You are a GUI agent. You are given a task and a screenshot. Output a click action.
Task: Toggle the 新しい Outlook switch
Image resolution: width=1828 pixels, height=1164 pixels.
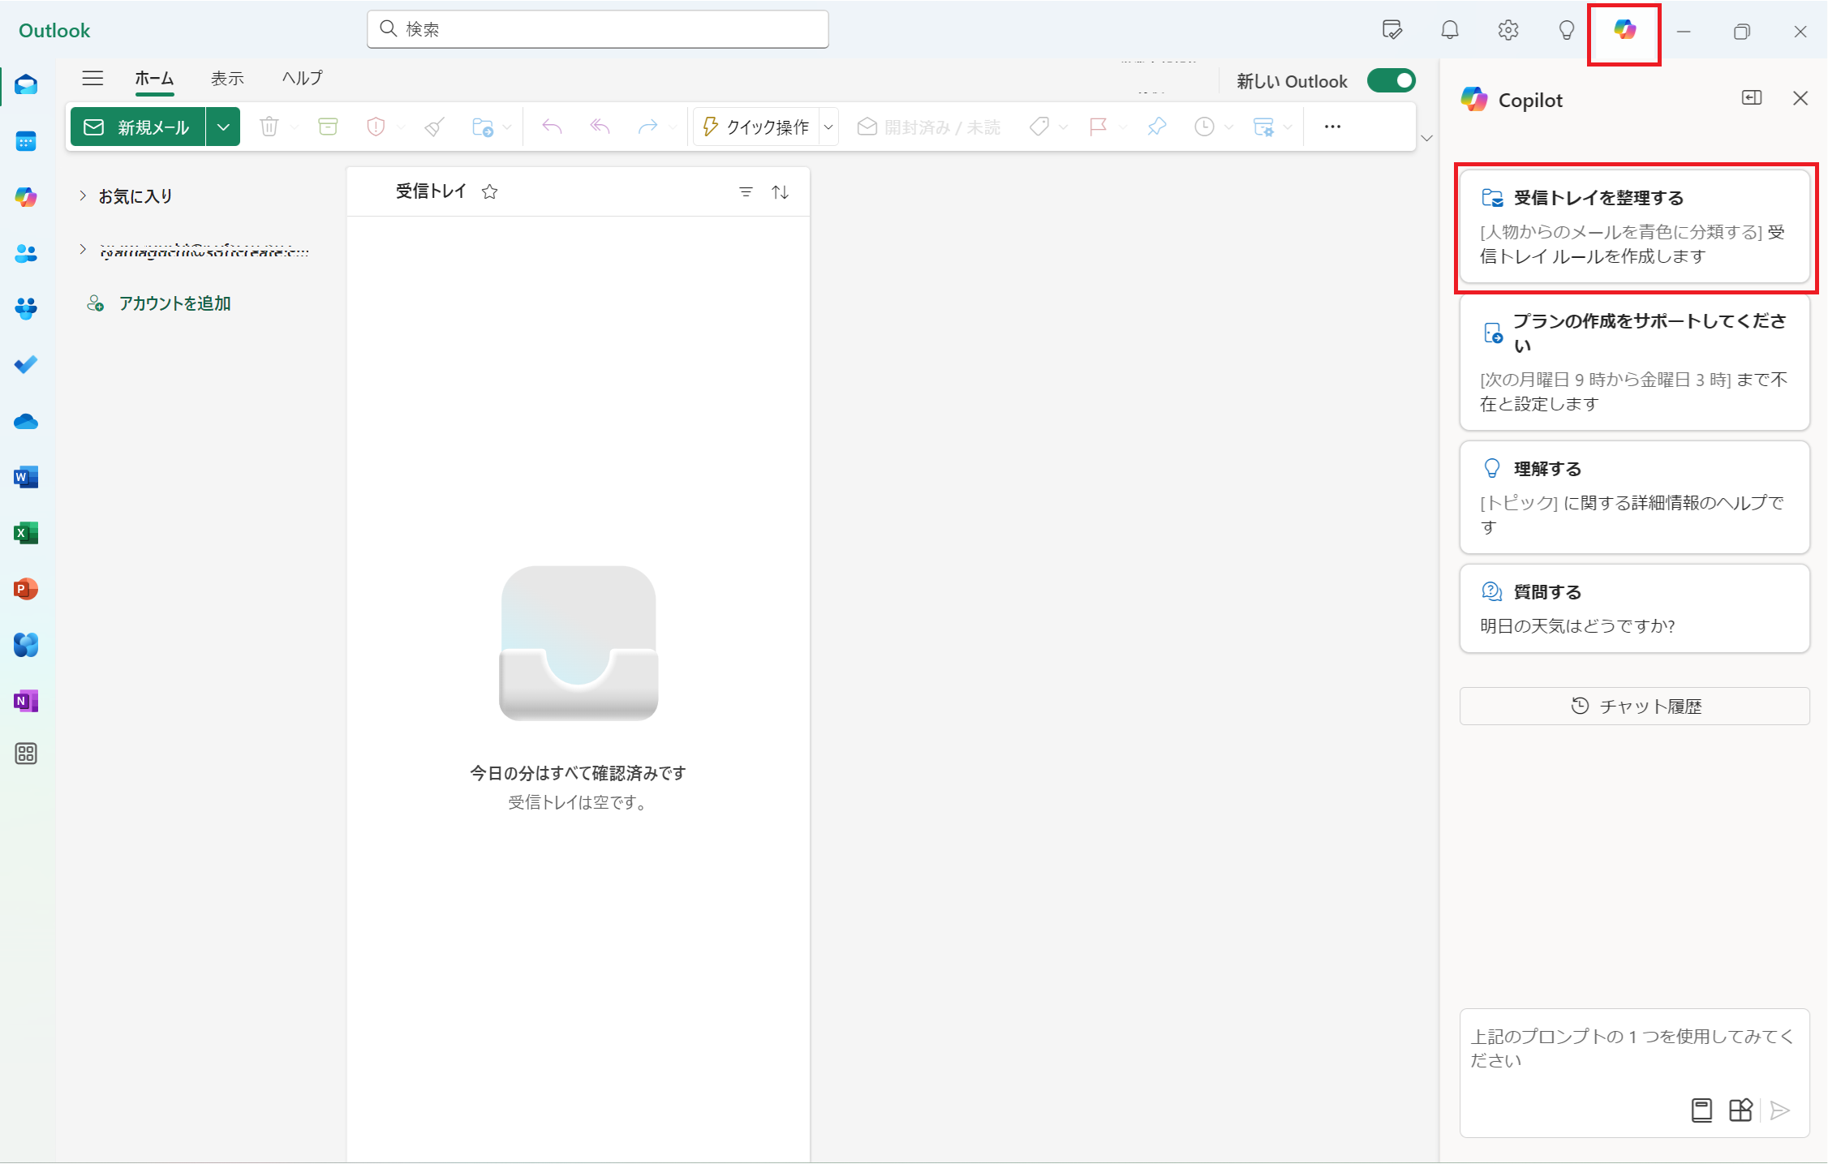1391,80
